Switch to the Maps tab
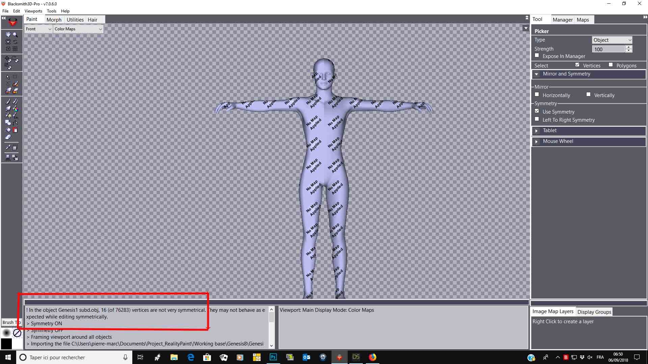The image size is (648, 364). click(583, 20)
